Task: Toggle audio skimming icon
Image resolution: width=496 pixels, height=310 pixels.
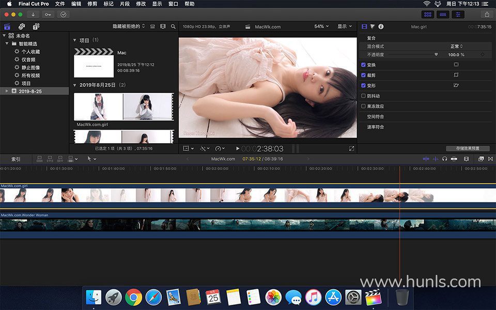Action: pos(436,159)
